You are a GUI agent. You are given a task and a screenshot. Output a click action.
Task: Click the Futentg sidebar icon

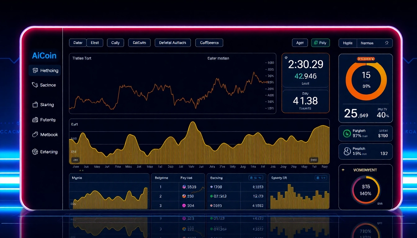click(x=35, y=120)
